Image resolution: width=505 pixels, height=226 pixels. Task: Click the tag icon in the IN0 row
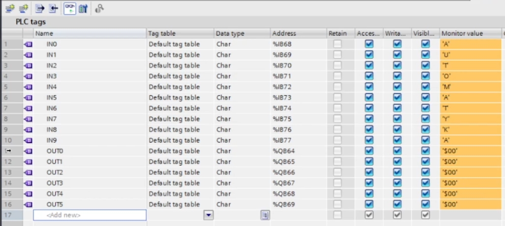click(28, 44)
